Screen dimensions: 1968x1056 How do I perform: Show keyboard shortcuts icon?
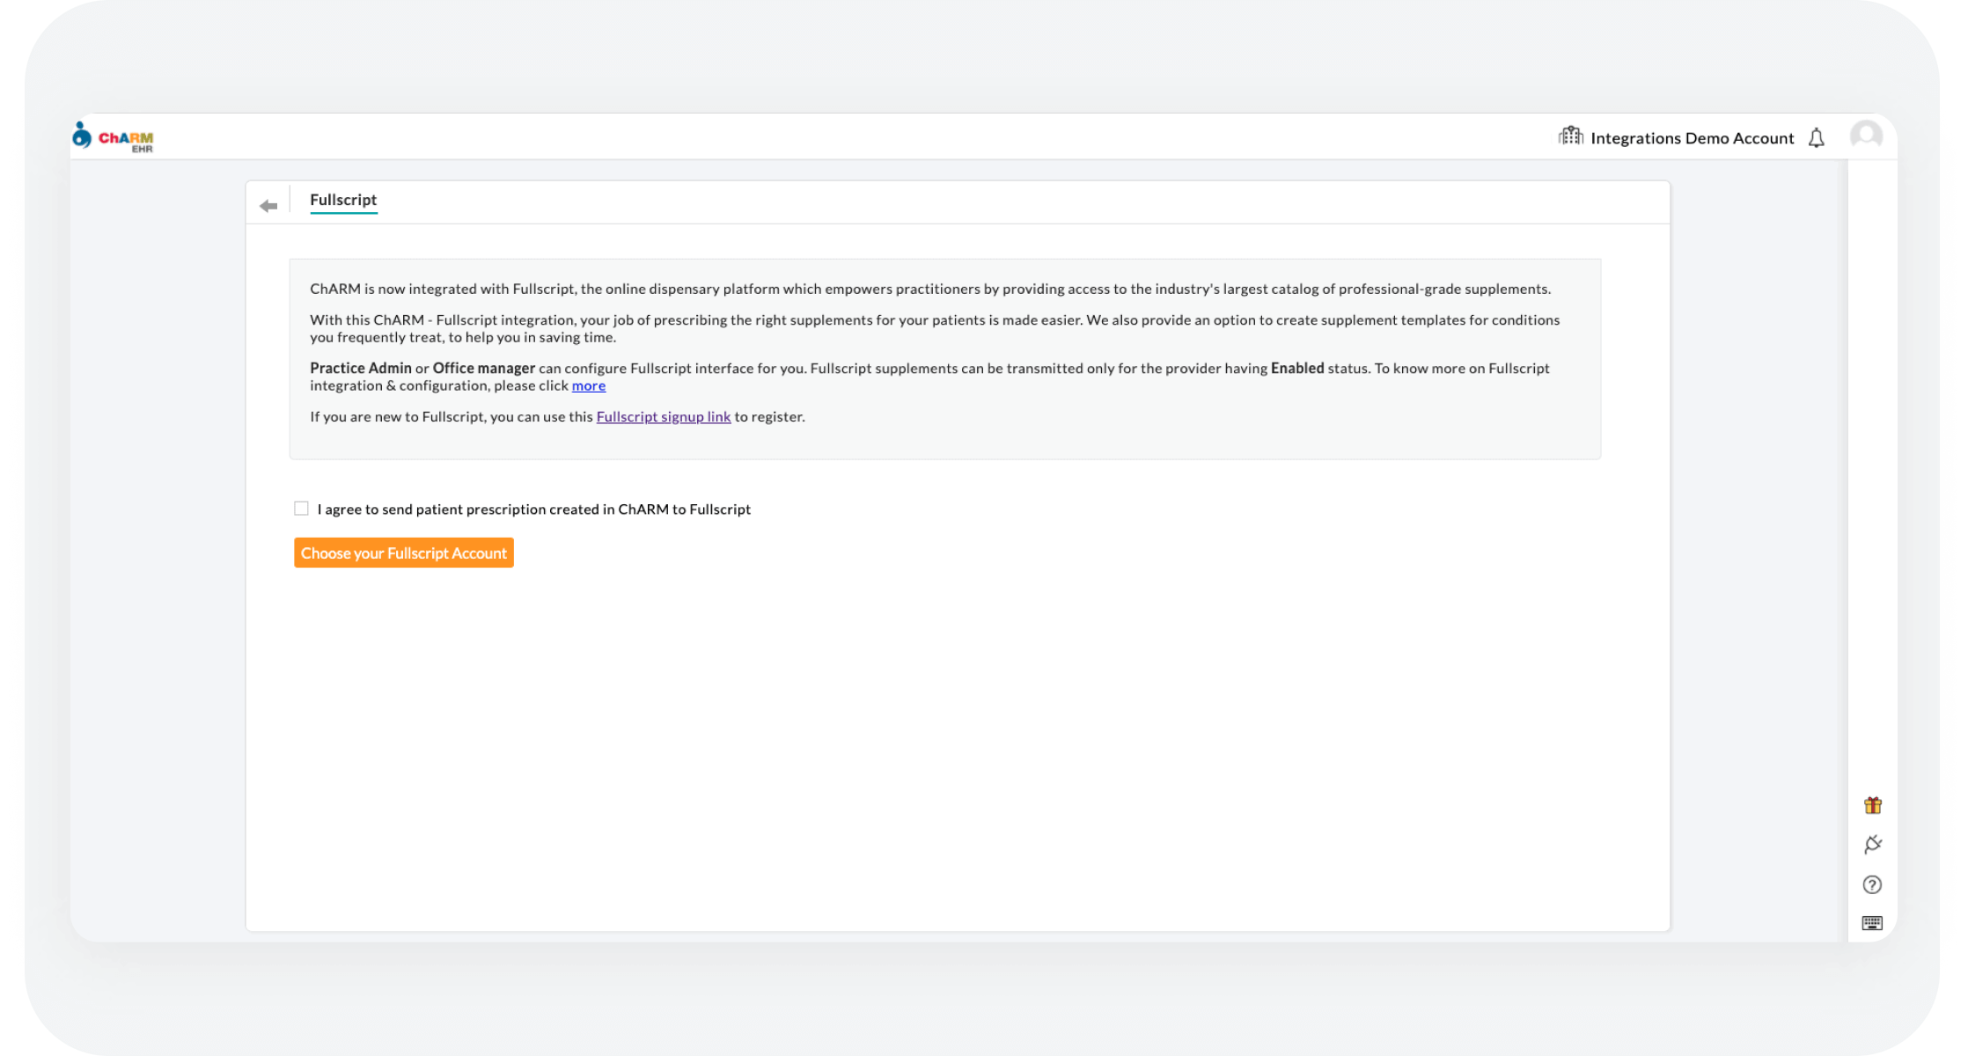(x=1872, y=923)
